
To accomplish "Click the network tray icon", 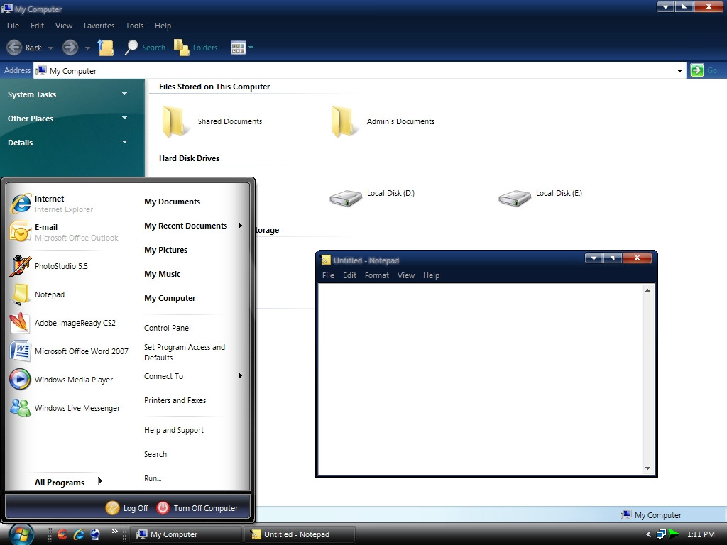I will (662, 534).
